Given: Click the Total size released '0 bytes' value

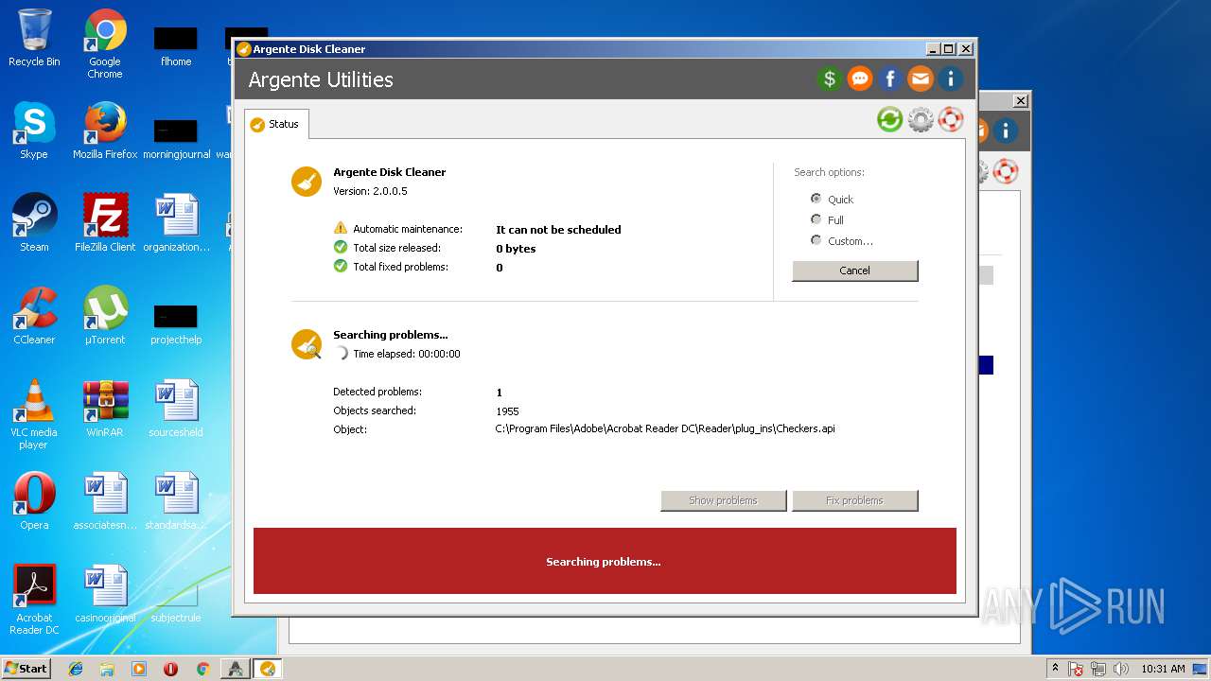Looking at the screenshot, I should coord(516,249).
